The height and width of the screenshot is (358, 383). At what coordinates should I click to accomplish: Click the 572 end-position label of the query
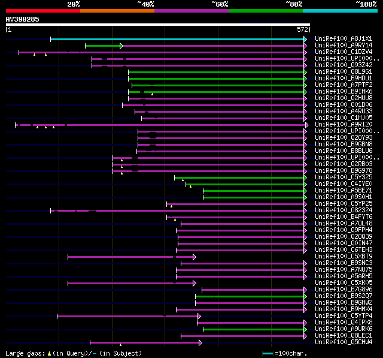point(302,29)
